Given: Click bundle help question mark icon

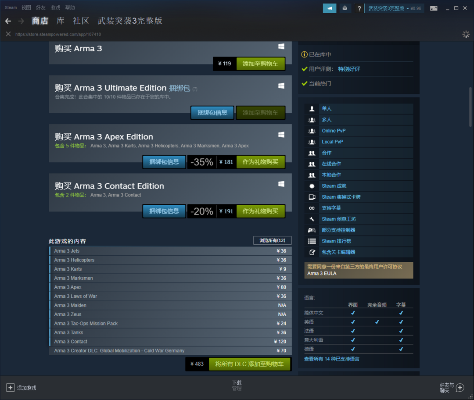Looking at the screenshot, I should tap(195, 89).
